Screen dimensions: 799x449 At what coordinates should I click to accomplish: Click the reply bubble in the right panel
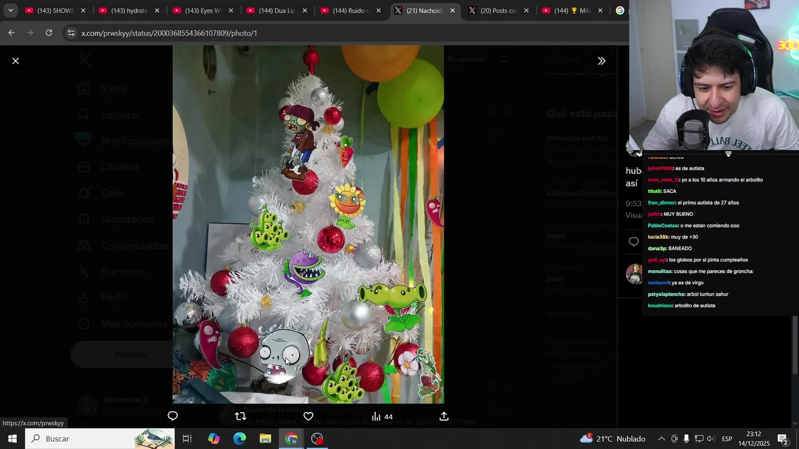coord(634,241)
